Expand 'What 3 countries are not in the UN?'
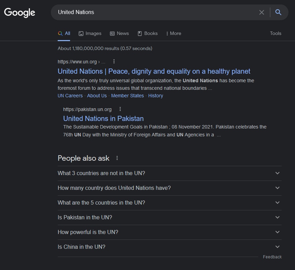 point(170,173)
